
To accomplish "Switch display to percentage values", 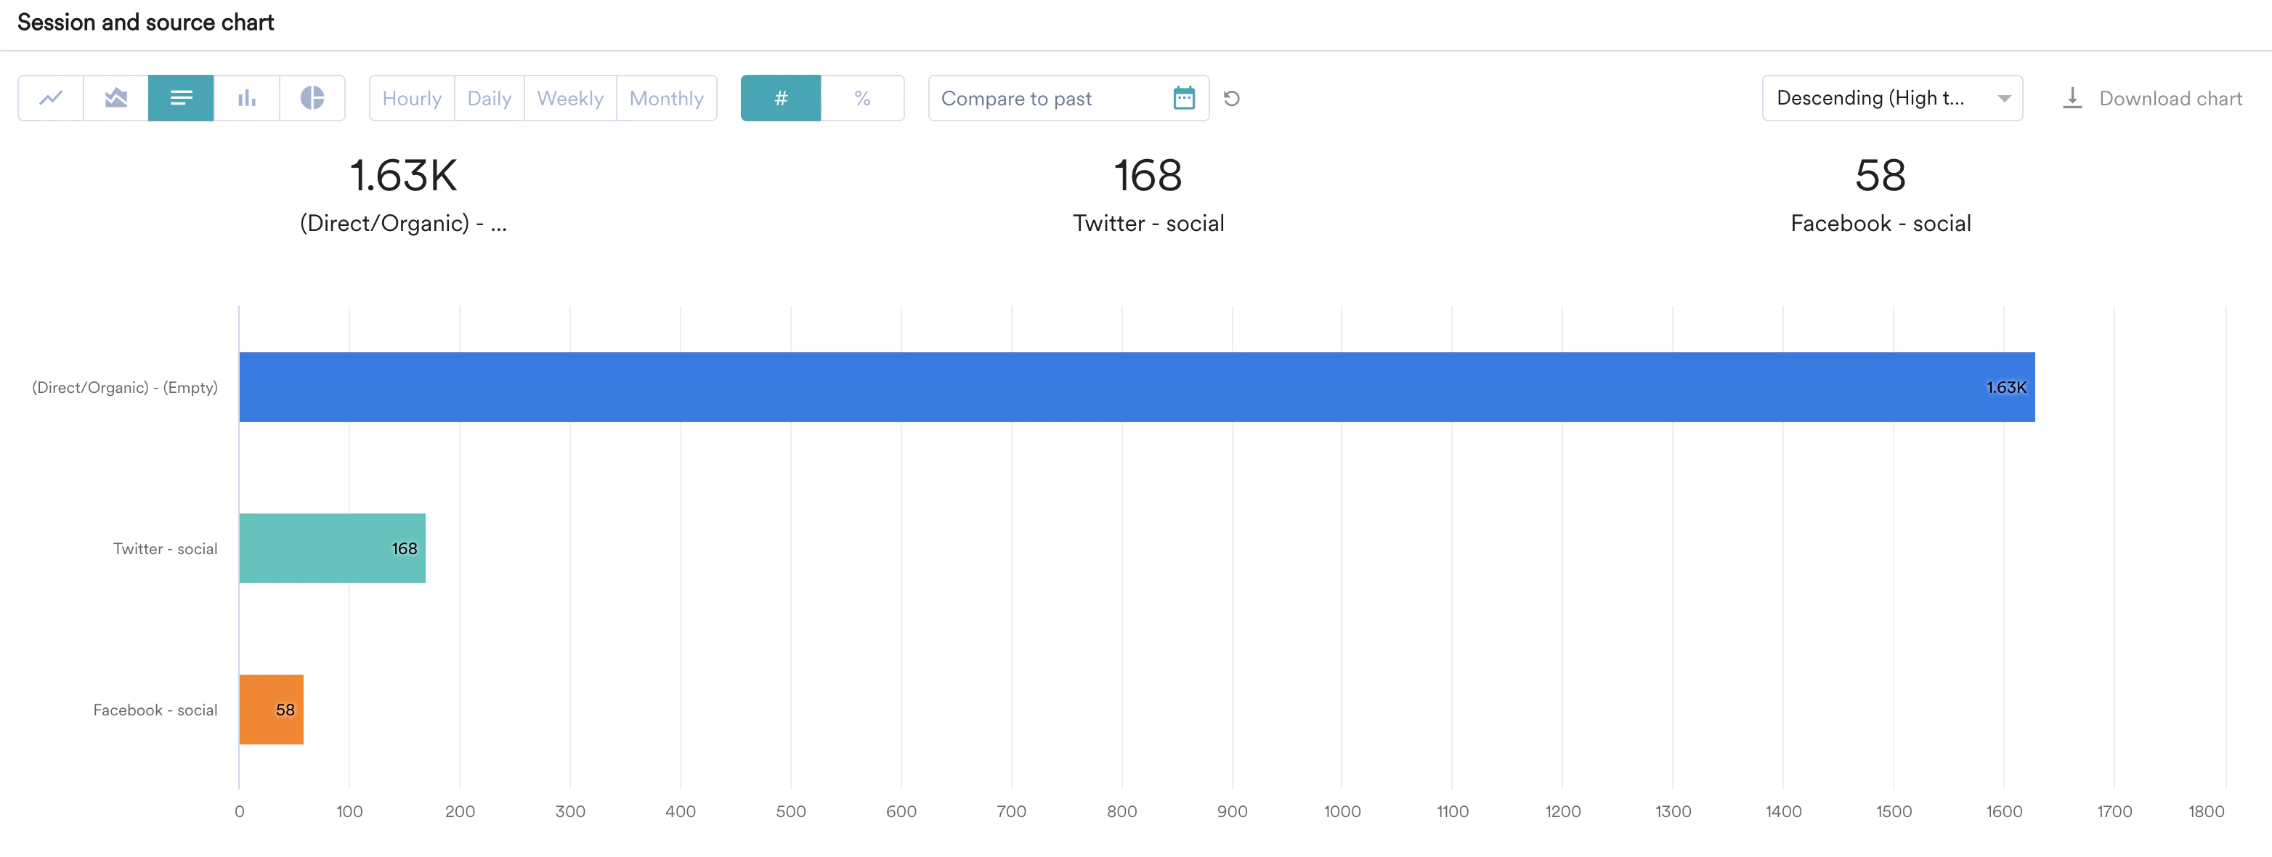I will pos(861,98).
